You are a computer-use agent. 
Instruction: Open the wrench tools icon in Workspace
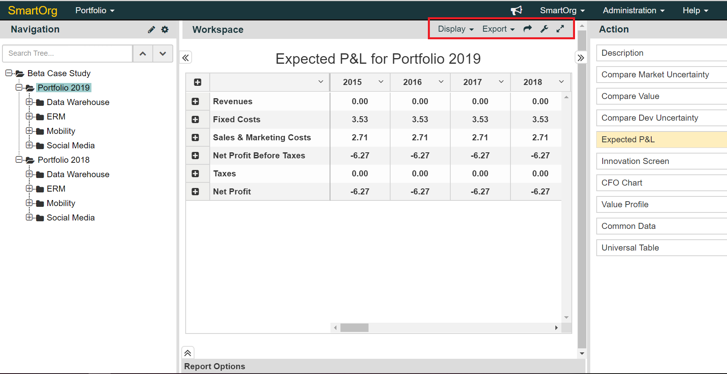pyautogui.click(x=544, y=29)
